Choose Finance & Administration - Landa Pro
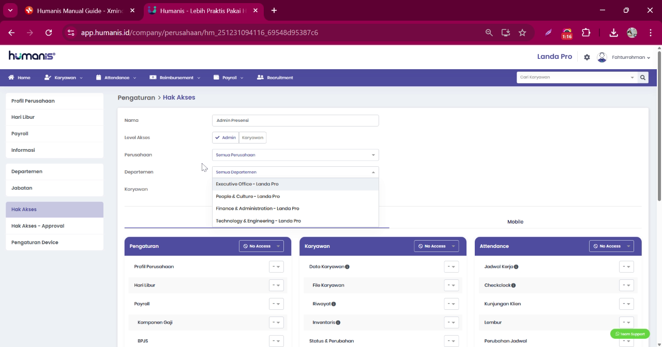Screen dimensions: 662x347 click(x=295, y=209)
